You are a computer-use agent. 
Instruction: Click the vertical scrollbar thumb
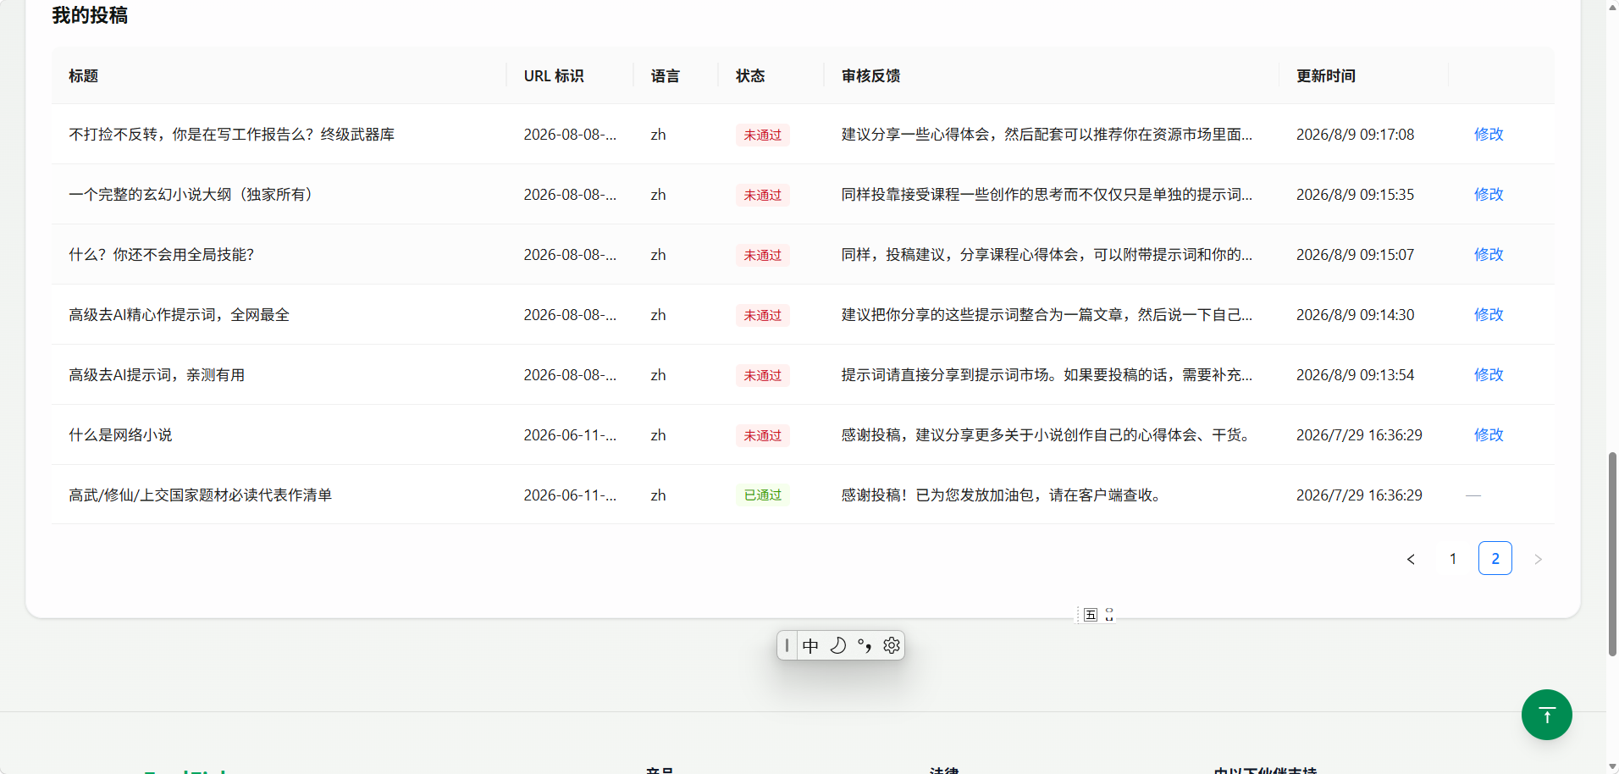[x=1612, y=555]
